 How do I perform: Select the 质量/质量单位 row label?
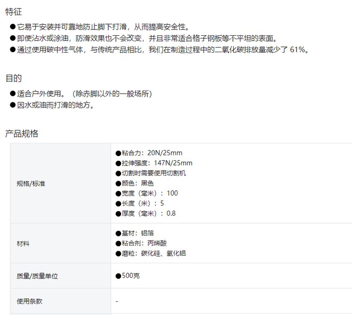[37, 276]
